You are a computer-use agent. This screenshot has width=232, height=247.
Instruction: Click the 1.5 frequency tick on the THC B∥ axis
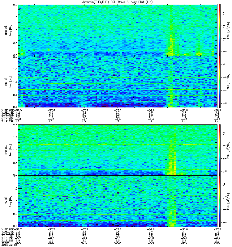tap(15, 188)
